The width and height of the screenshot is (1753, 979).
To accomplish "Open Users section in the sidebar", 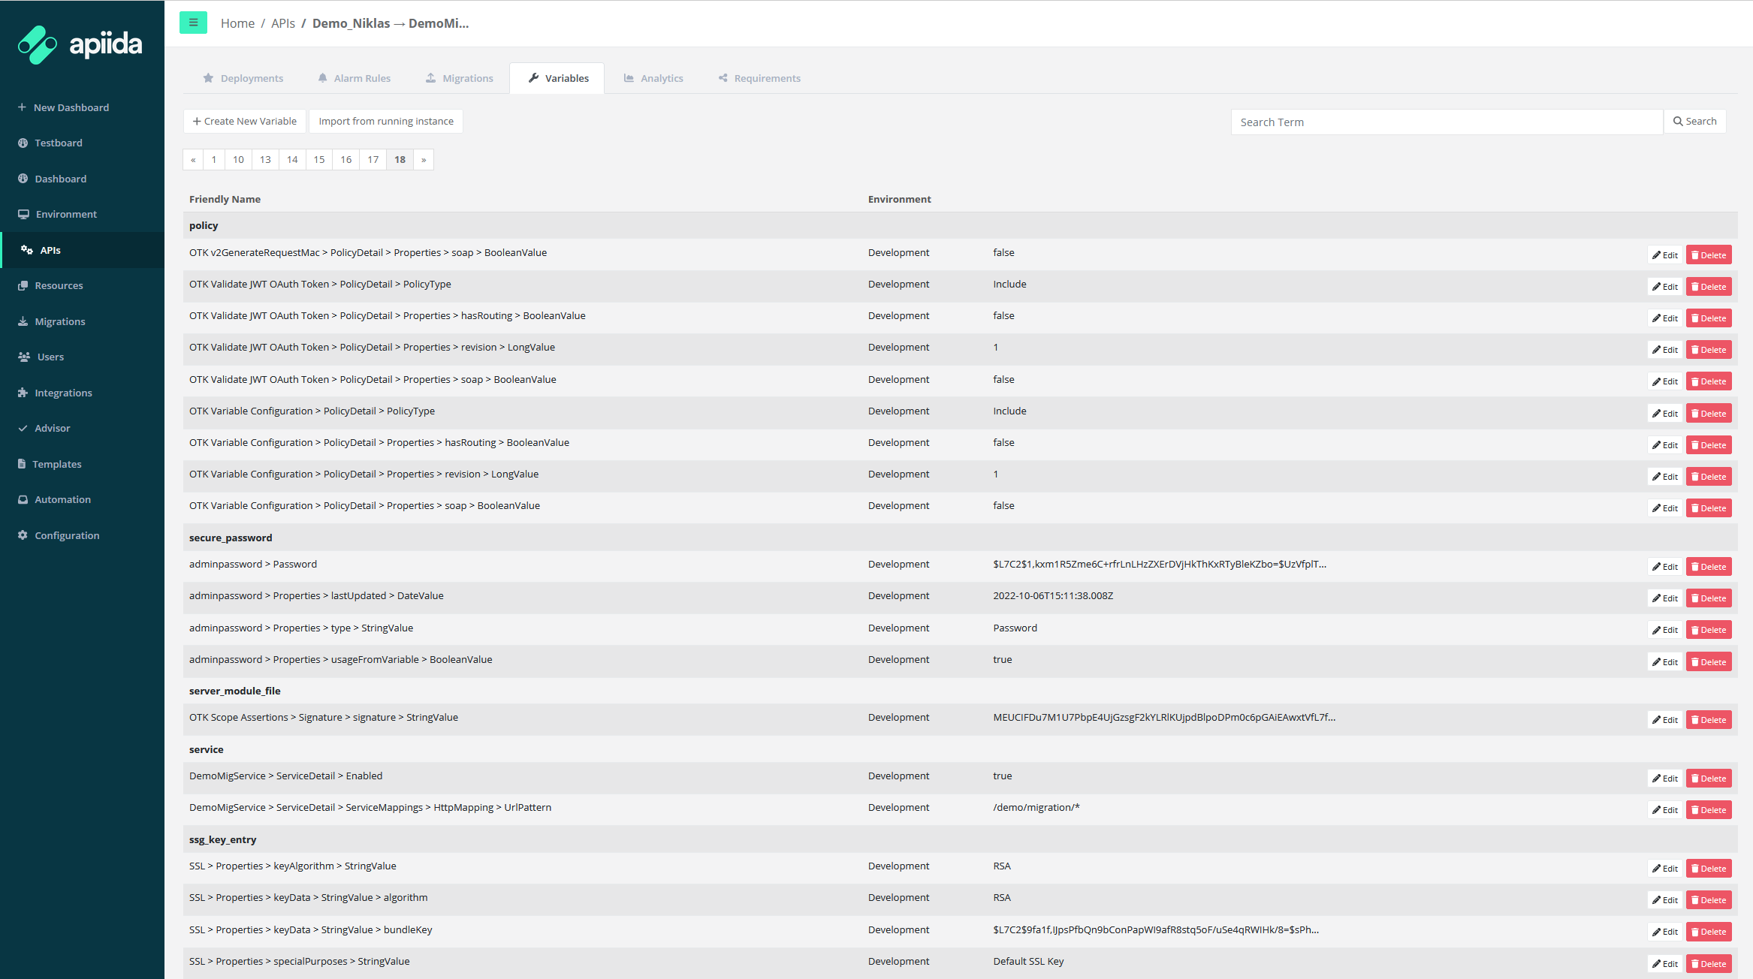I will [x=50, y=357].
